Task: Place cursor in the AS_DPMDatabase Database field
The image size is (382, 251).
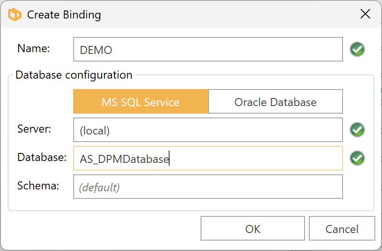Action: tap(208, 159)
